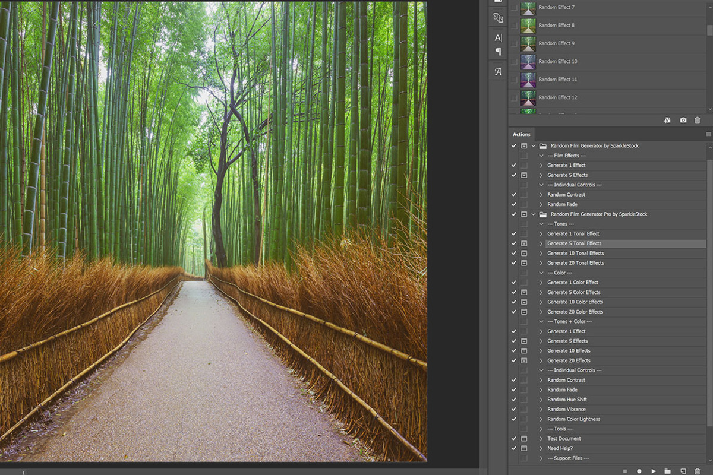Image resolution: width=713 pixels, height=475 pixels.
Task: Collapse the Random Film Generator by SparkleStock set
Action: tap(534, 145)
